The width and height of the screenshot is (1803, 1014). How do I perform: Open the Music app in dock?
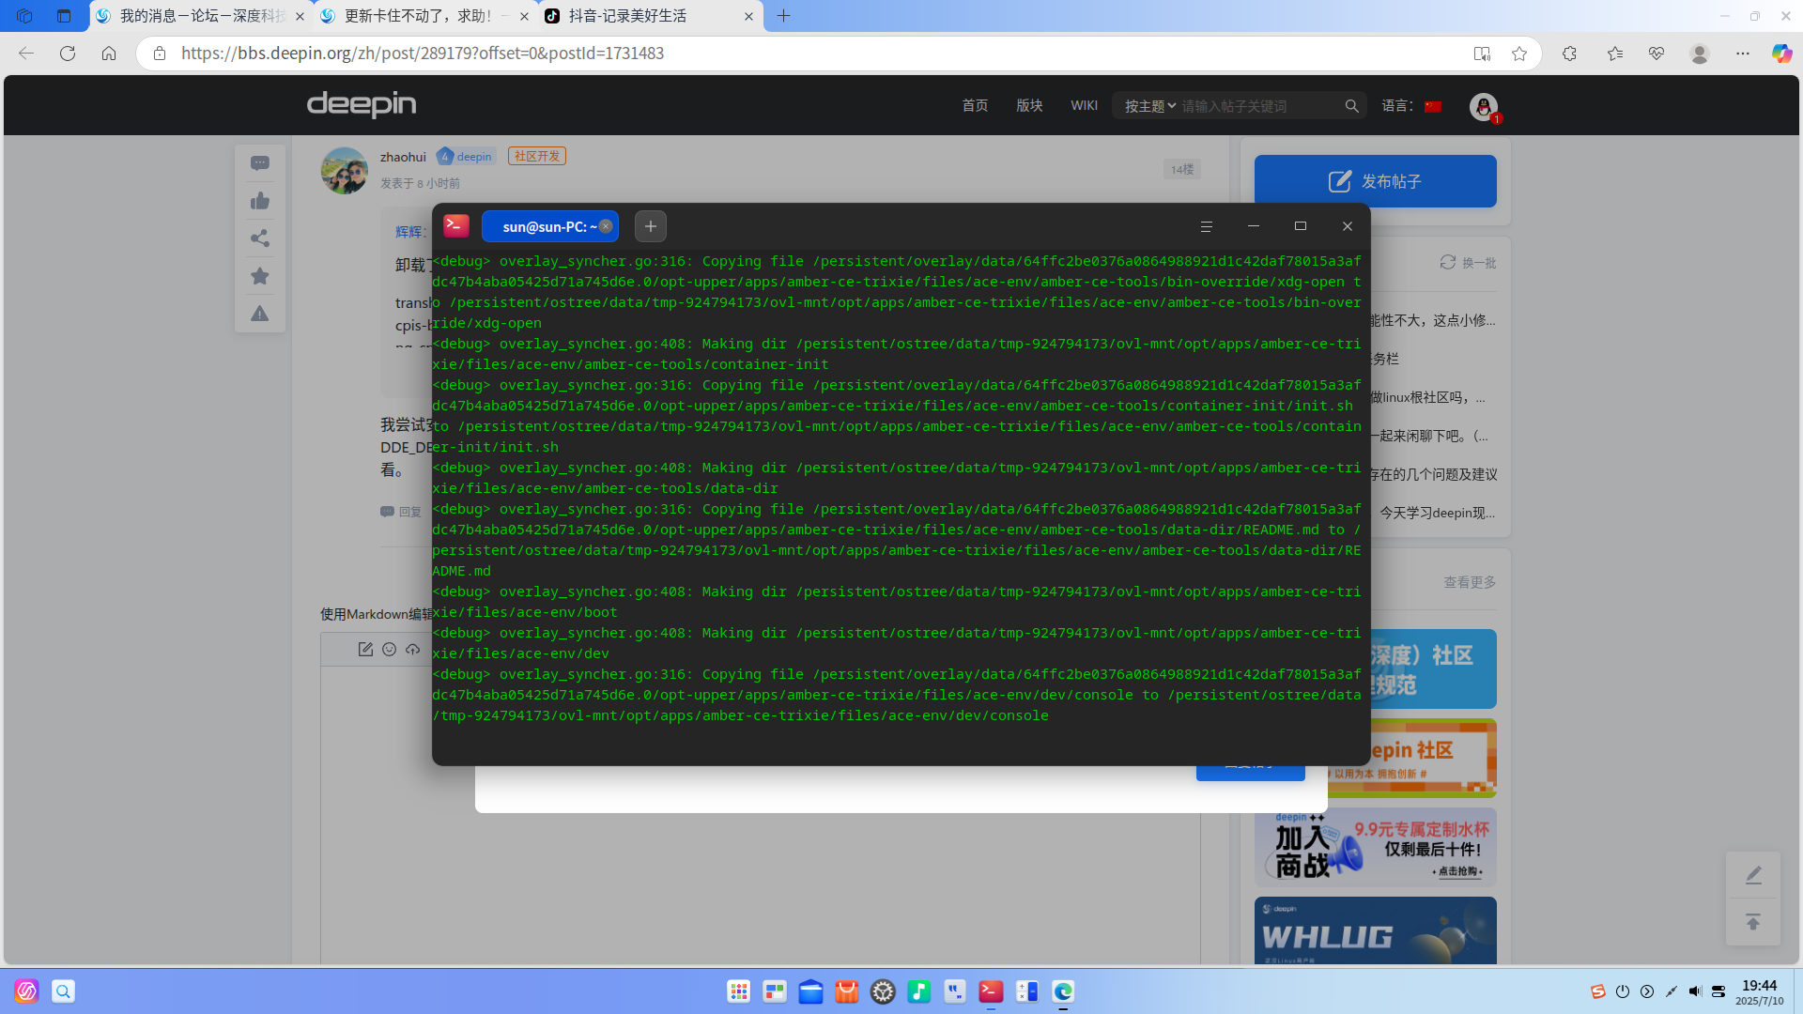919,991
